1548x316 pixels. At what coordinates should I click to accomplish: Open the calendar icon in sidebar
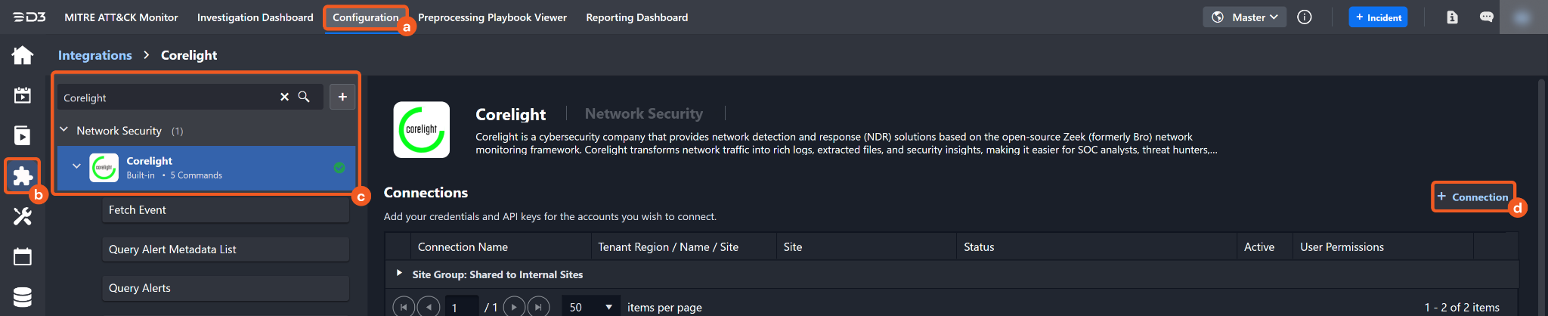click(x=23, y=257)
